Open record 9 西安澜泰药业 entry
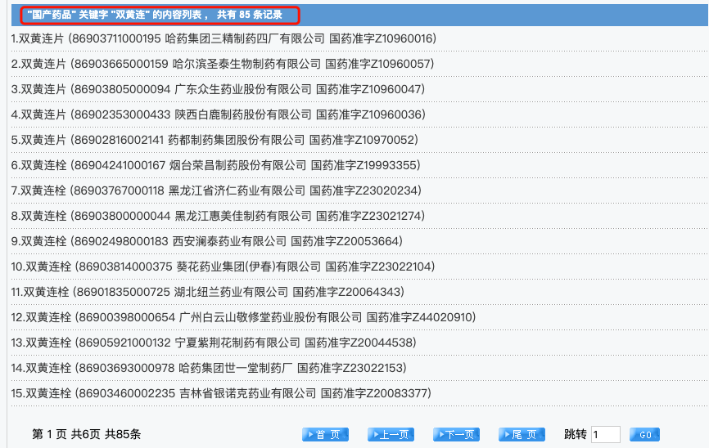Screen dimensions: 709x448 click(207, 241)
